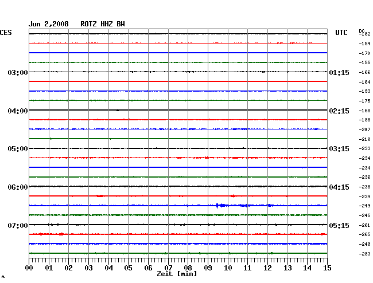This screenshot has height=283, width=373.
Task: Click the 09 minute tick label
Action: tap(208, 268)
